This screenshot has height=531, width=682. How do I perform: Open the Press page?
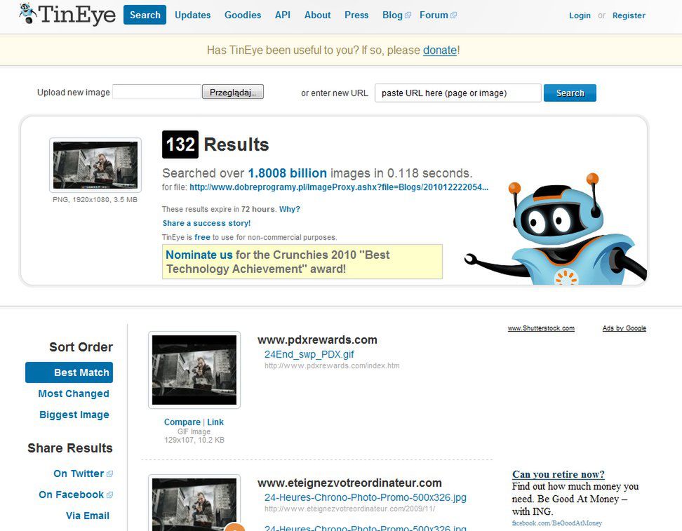[356, 15]
